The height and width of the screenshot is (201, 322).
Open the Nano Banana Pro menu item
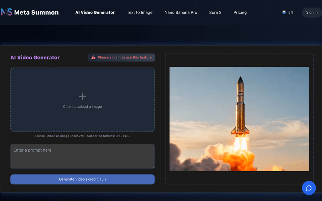pos(181,12)
